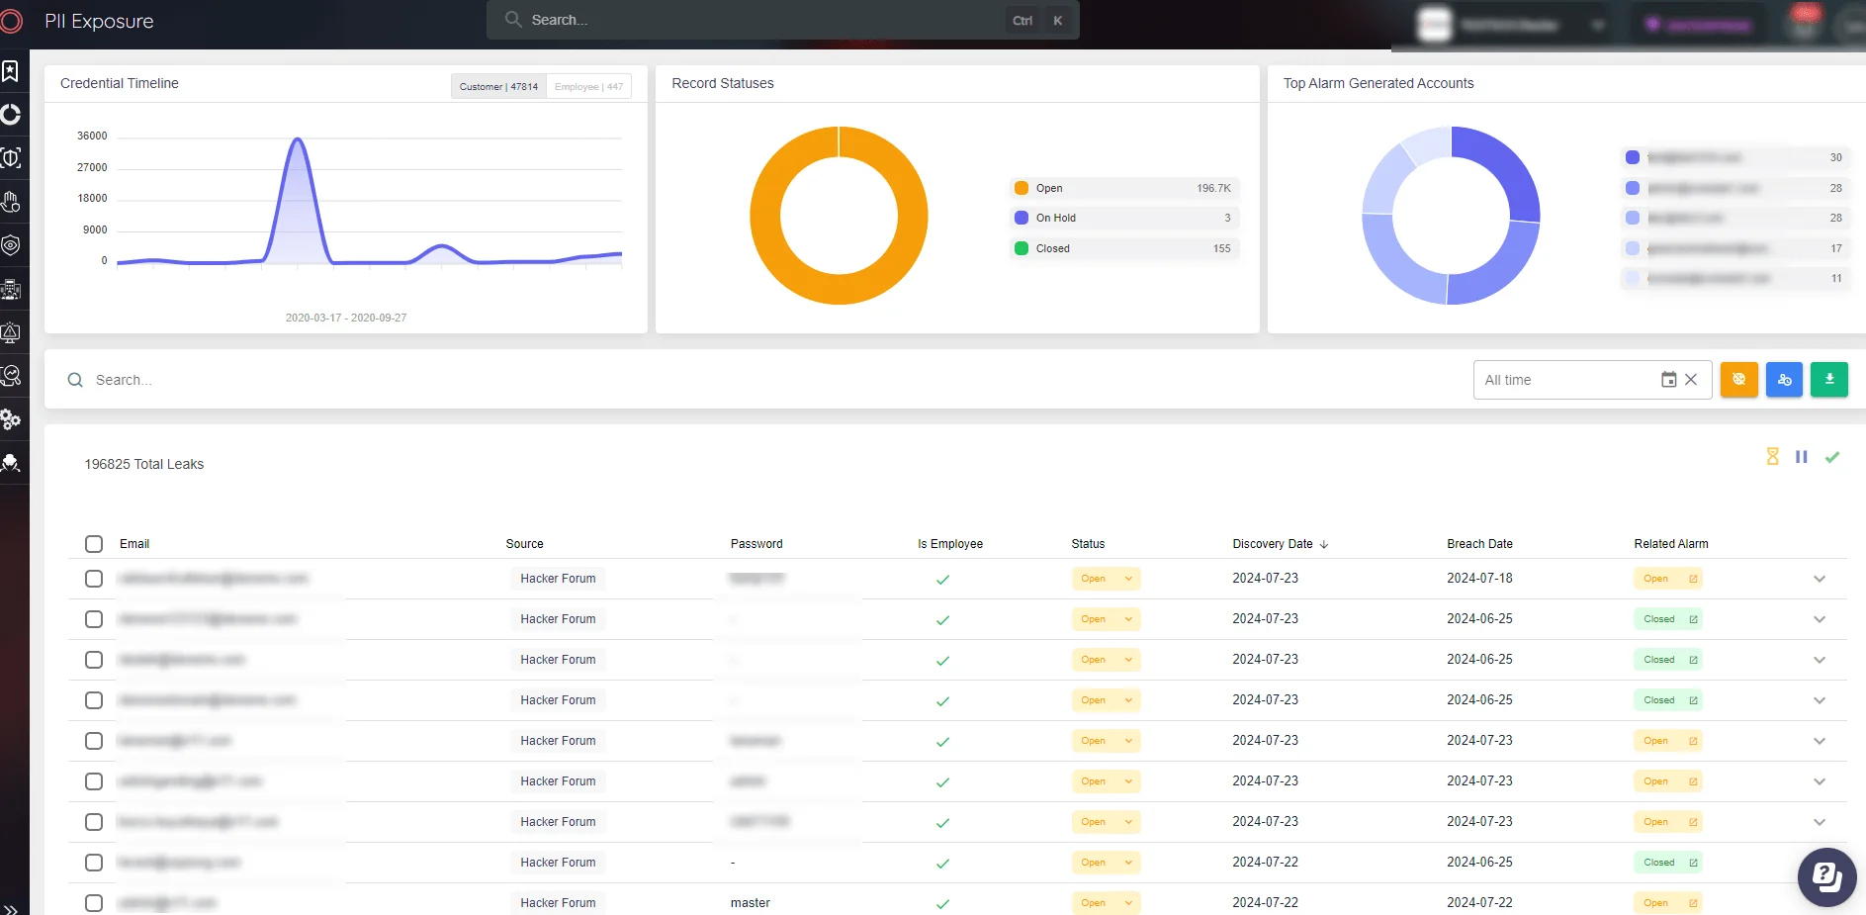Open related alarm link for breach 2024-07-18 row

(x=1667, y=579)
